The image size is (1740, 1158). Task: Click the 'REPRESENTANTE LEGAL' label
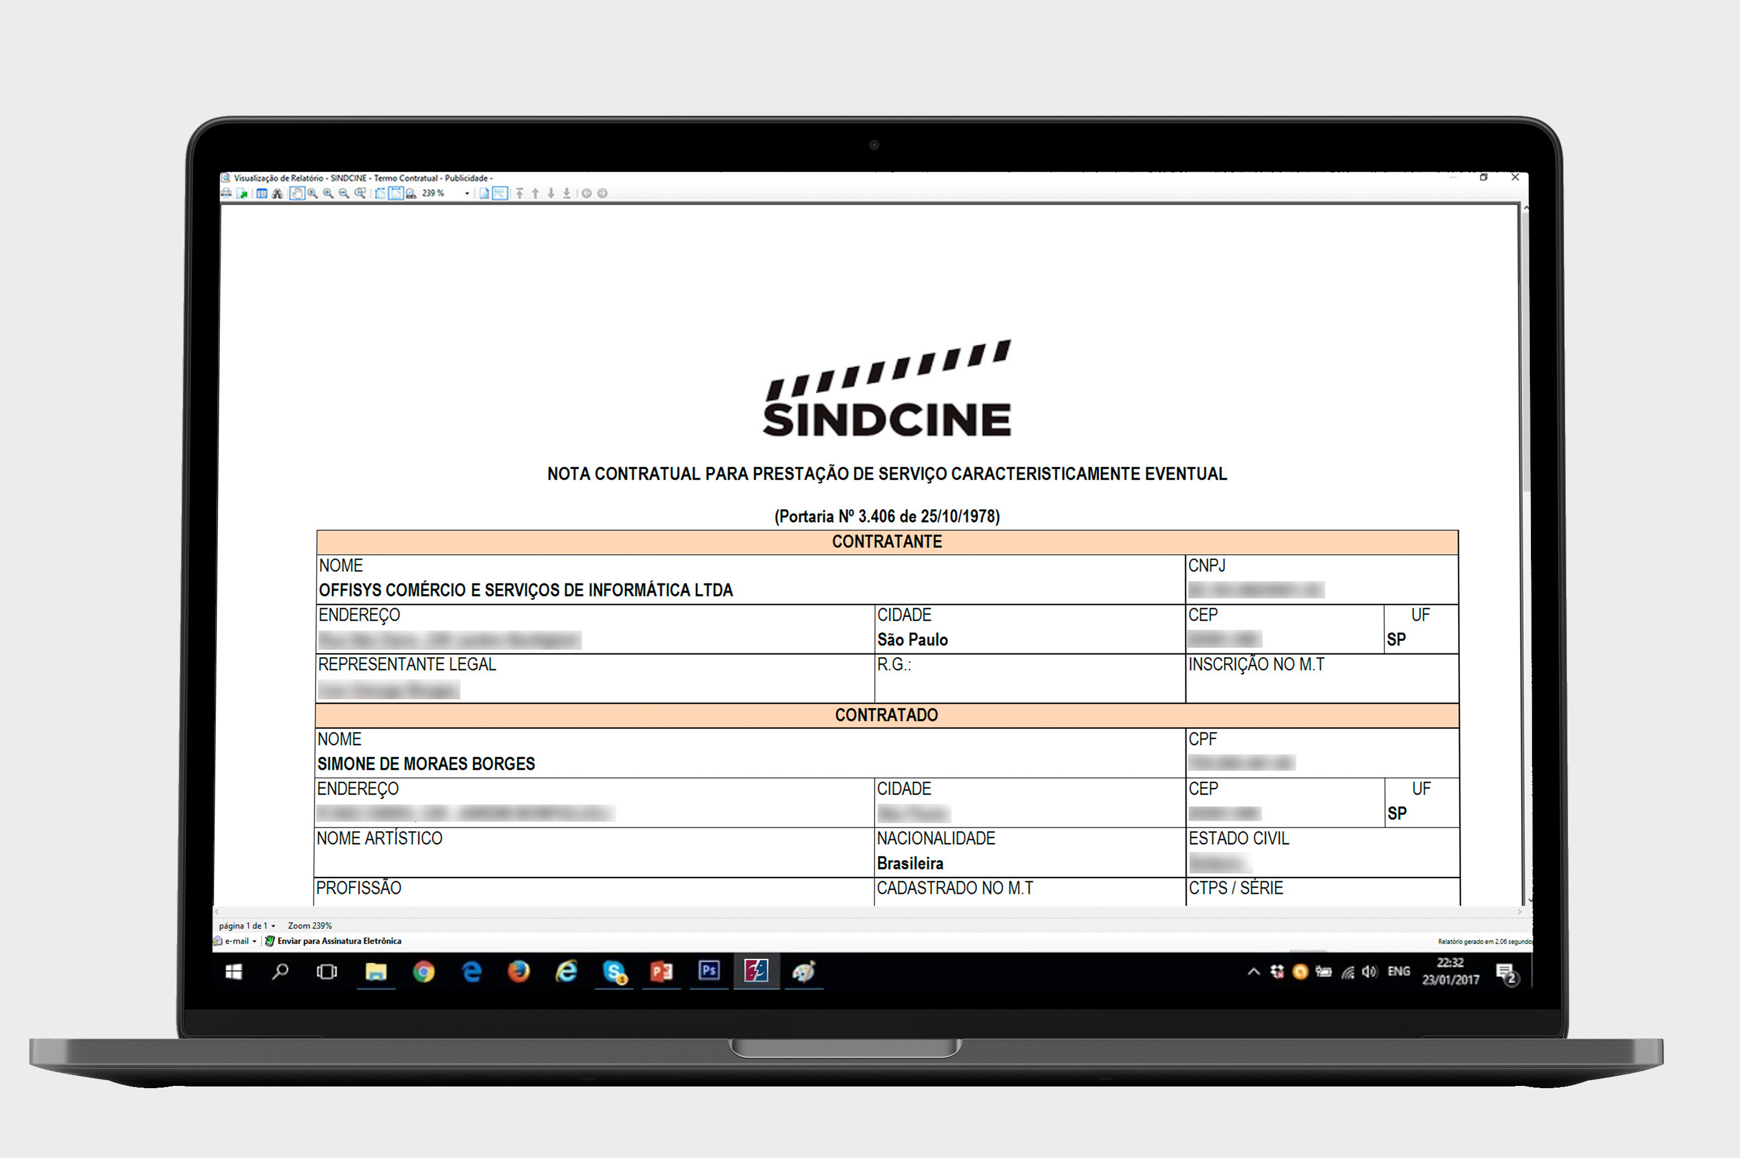tap(407, 665)
